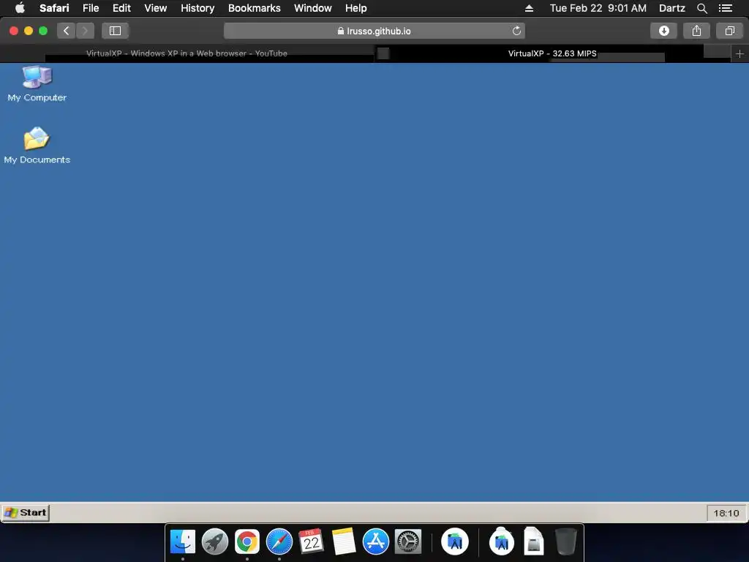The width and height of the screenshot is (749, 562).
Task: Add a new tab with plus button
Action: pyautogui.click(x=739, y=54)
